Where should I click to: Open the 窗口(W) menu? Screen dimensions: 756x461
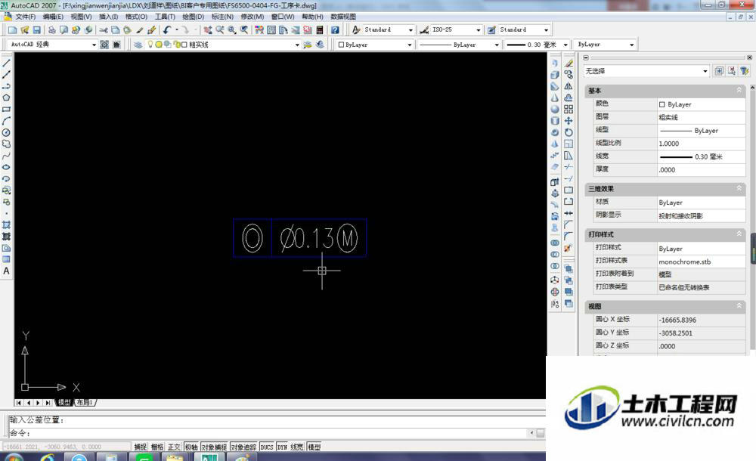click(283, 17)
